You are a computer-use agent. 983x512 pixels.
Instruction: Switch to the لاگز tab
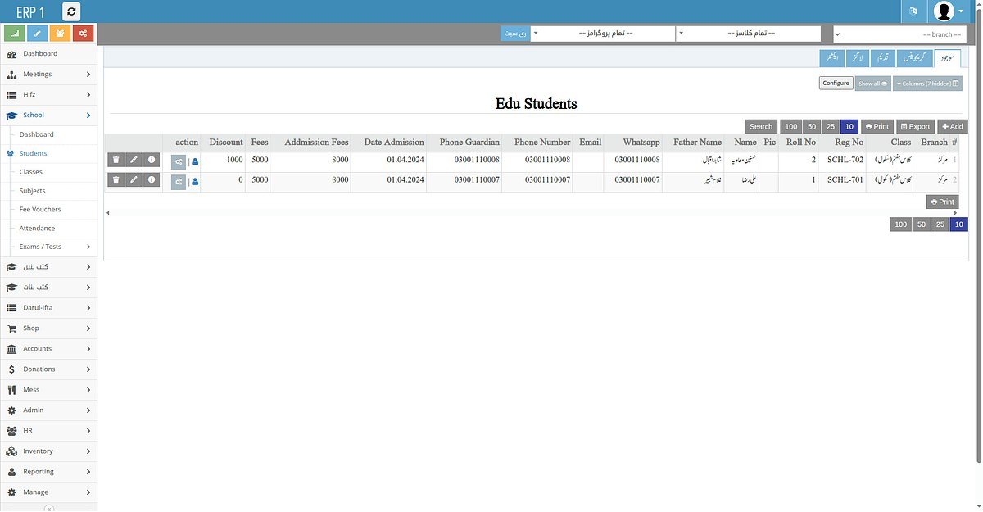[x=857, y=58]
